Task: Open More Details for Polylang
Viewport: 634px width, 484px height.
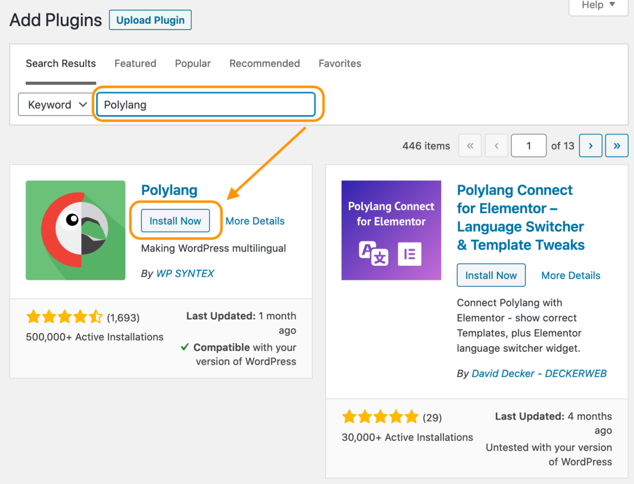Action: click(255, 221)
